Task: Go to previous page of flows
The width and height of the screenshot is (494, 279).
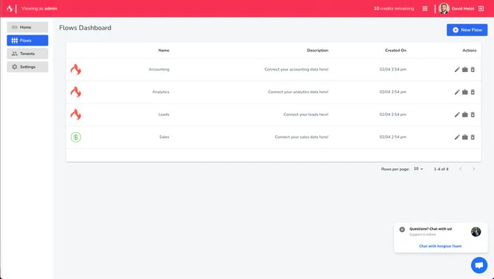Action: coord(460,169)
